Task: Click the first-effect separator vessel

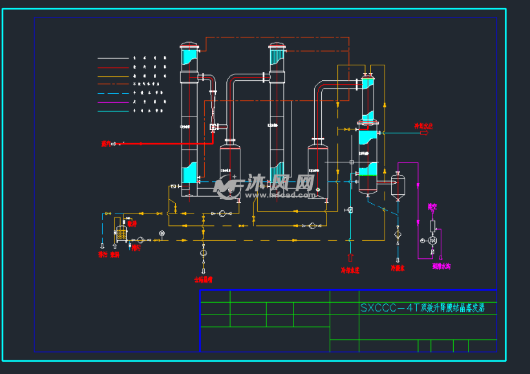Action: (230, 170)
